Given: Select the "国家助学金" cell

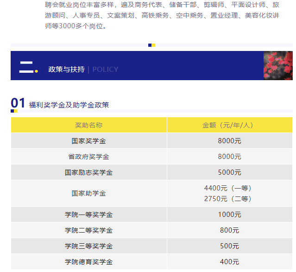Looking at the screenshot, I should point(89,193).
